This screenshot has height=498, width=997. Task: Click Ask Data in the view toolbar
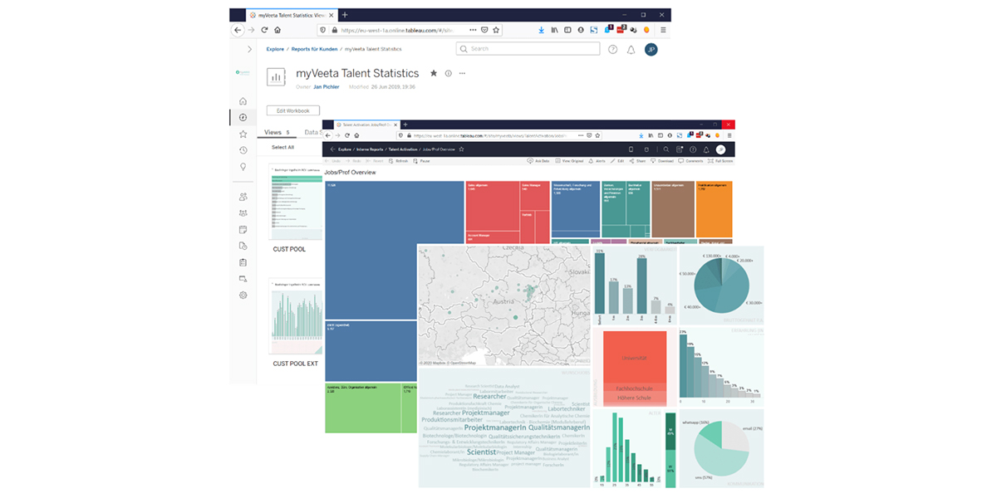[x=539, y=161]
